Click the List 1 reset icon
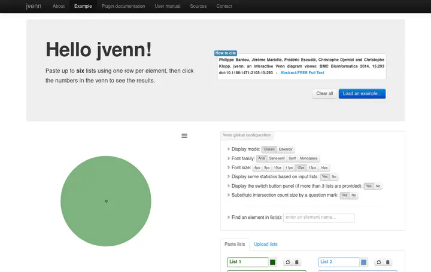Image resolution: width=431 pixels, height=272 pixels. point(287,262)
